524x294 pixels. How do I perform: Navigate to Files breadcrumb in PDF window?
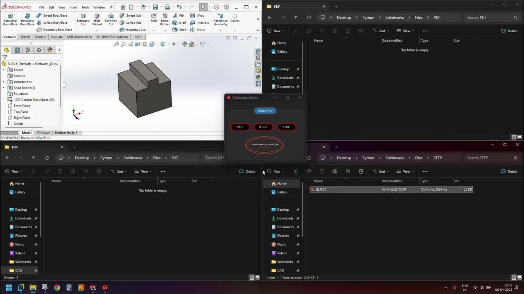click(418, 18)
